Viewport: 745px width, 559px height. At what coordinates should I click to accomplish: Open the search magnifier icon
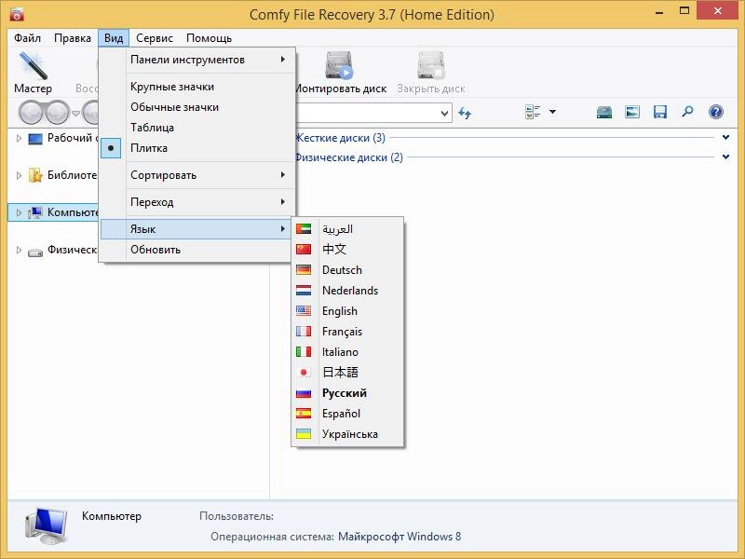click(x=687, y=112)
